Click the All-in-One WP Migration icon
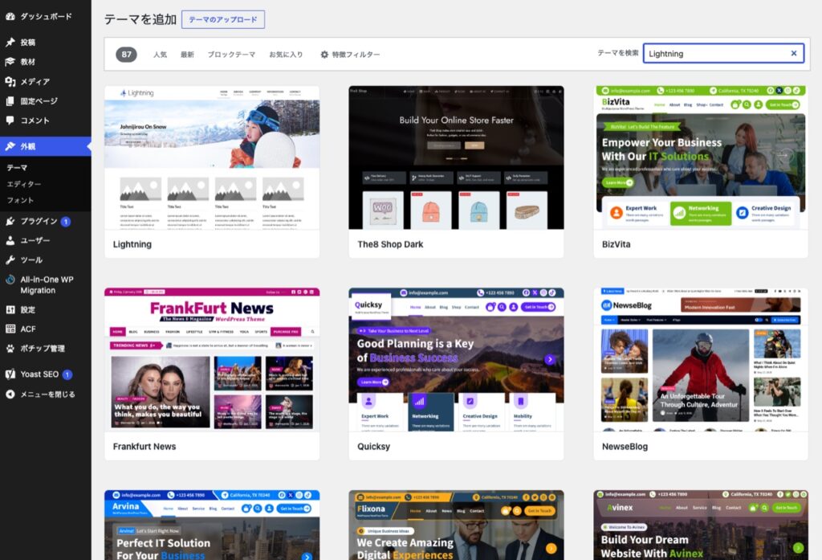 tap(10, 280)
